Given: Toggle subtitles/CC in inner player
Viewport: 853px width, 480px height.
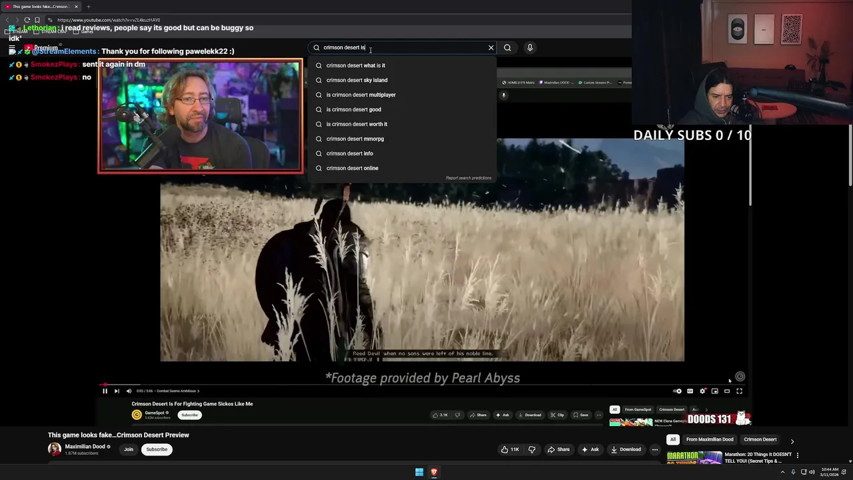Looking at the screenshot, I should (690, 391).
